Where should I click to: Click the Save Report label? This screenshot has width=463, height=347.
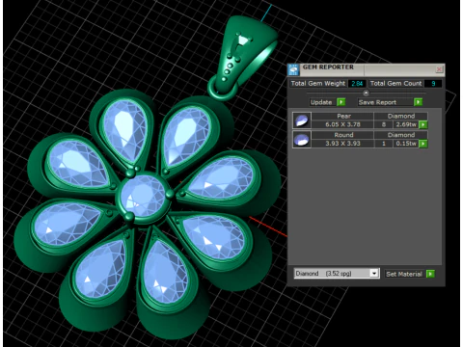point(377,102)
